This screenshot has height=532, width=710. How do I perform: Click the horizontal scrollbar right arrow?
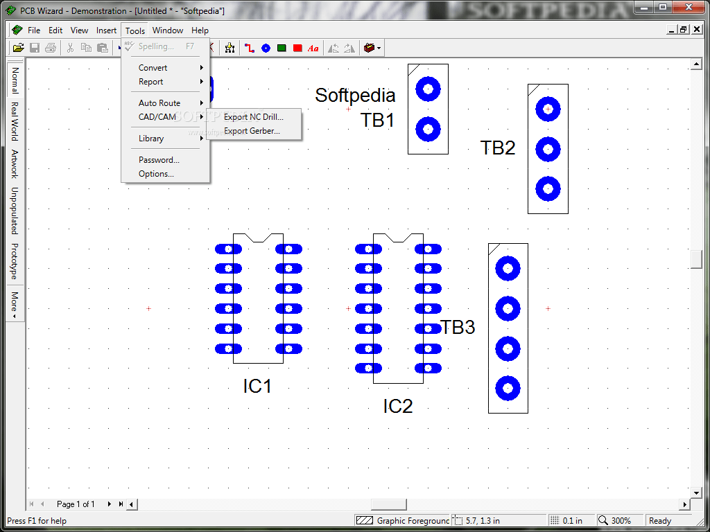(686, 504)
